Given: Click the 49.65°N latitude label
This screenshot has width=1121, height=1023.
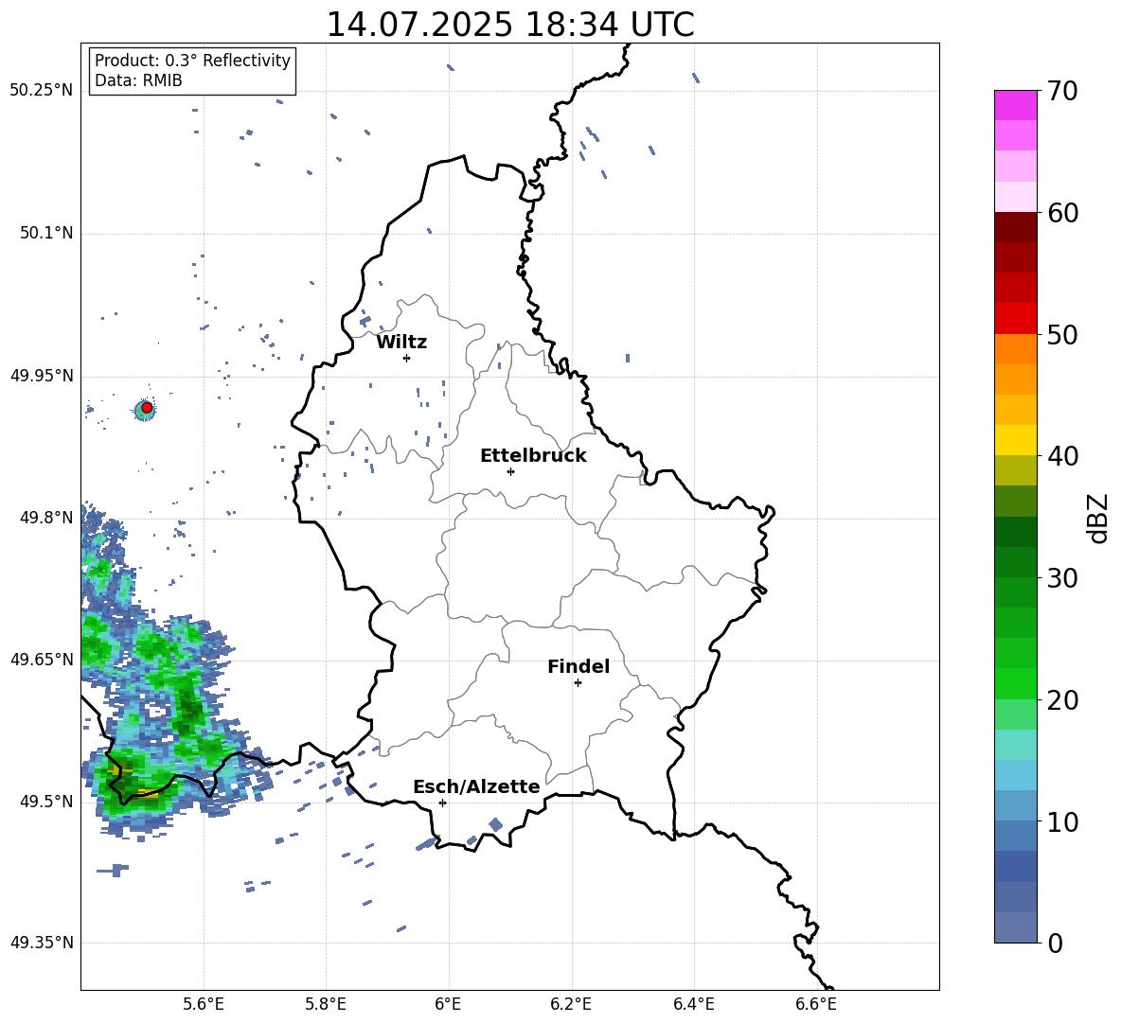Looking at the screenshot, I should point(42,659).
